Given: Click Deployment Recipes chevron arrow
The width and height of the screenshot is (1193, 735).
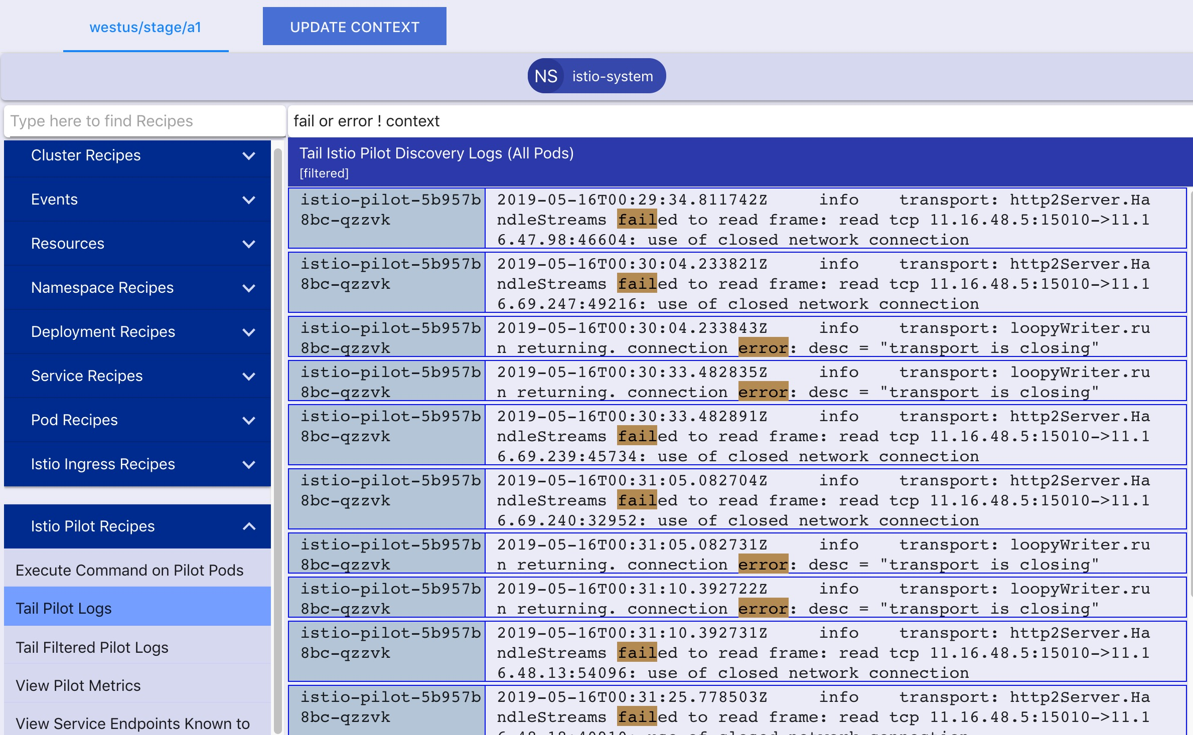Looking at the screenshot, I should pyautogui.click(x=249, y=332).
